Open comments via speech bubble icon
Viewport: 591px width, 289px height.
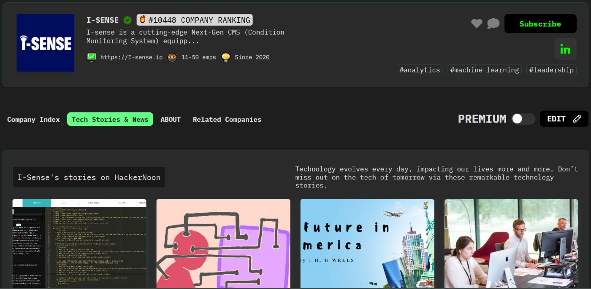(493, 24)
